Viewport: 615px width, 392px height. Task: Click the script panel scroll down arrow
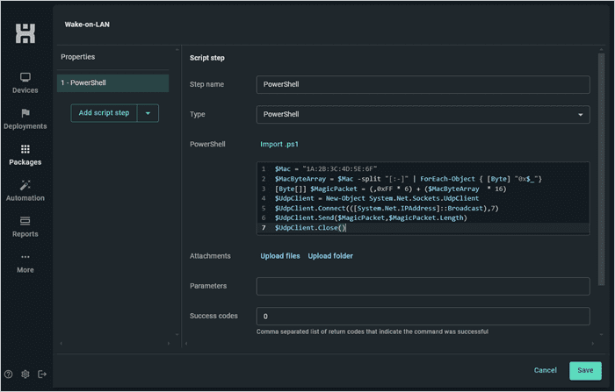click(x=601, y=335)
